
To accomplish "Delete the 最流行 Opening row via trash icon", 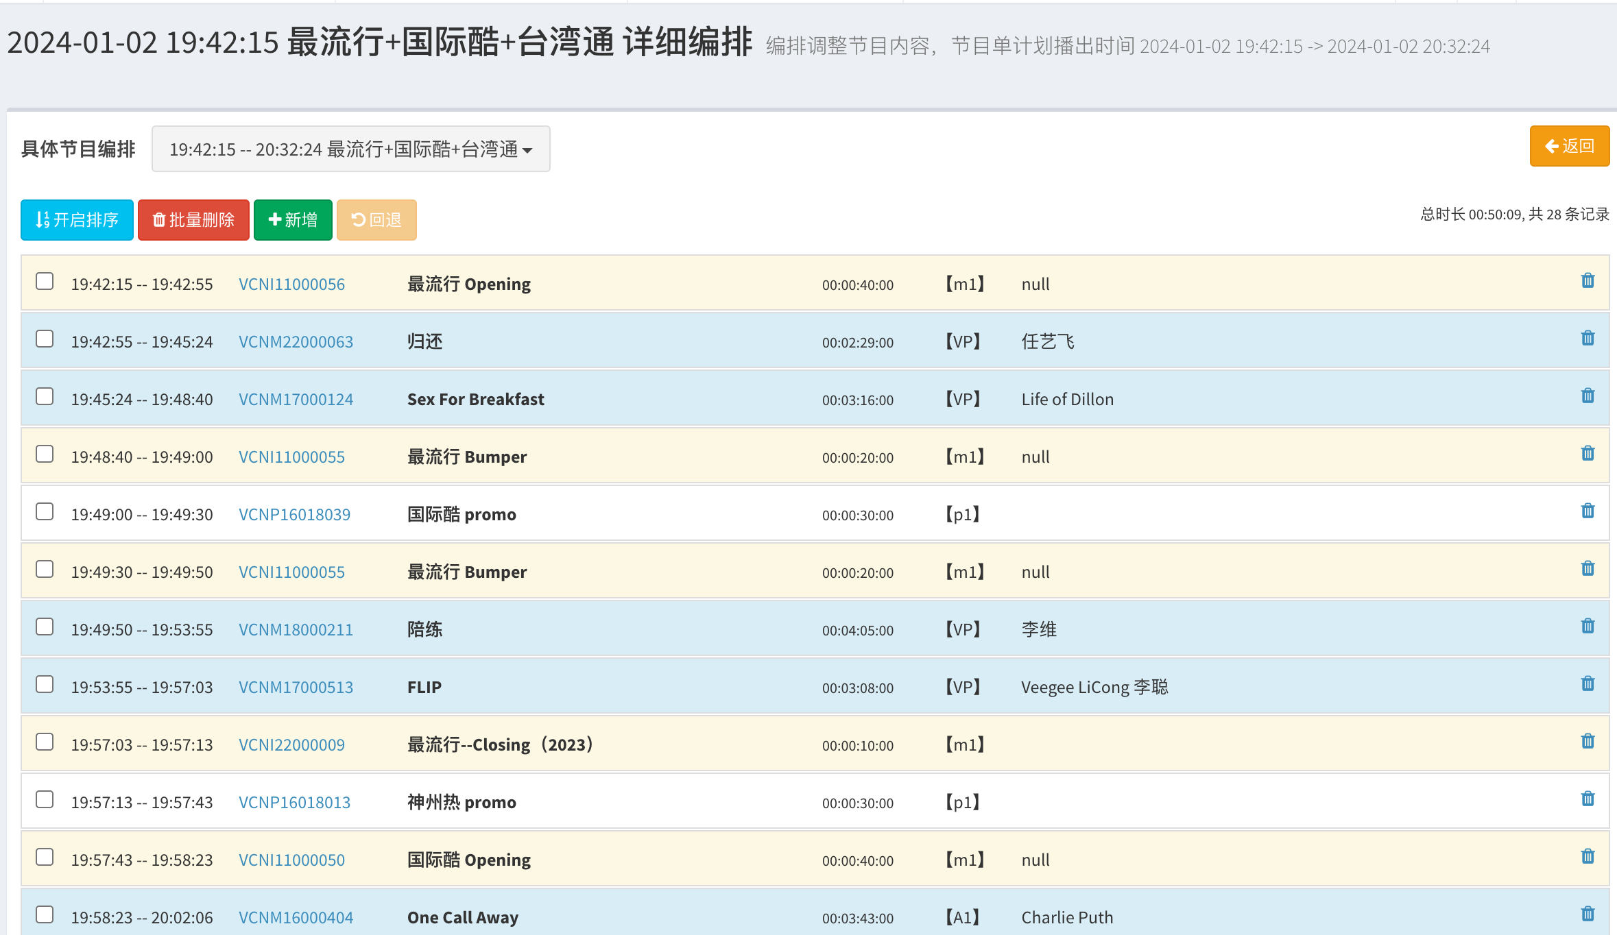I will 1588,281.
